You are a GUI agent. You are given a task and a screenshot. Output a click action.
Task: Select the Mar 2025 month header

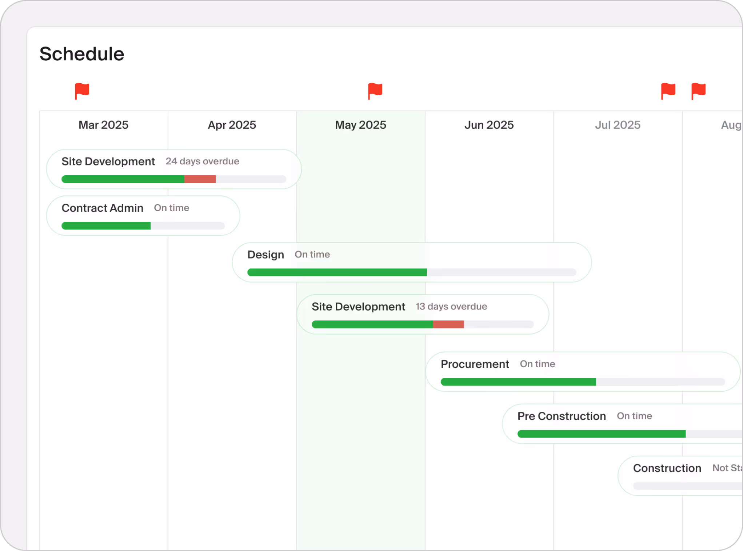tap(104, 125)
